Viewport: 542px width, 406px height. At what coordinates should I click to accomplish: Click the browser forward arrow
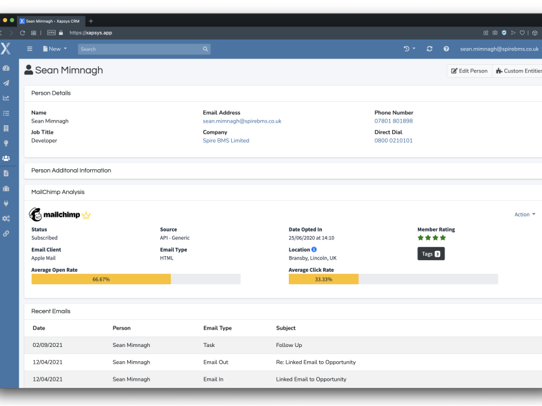click(11, 33)
